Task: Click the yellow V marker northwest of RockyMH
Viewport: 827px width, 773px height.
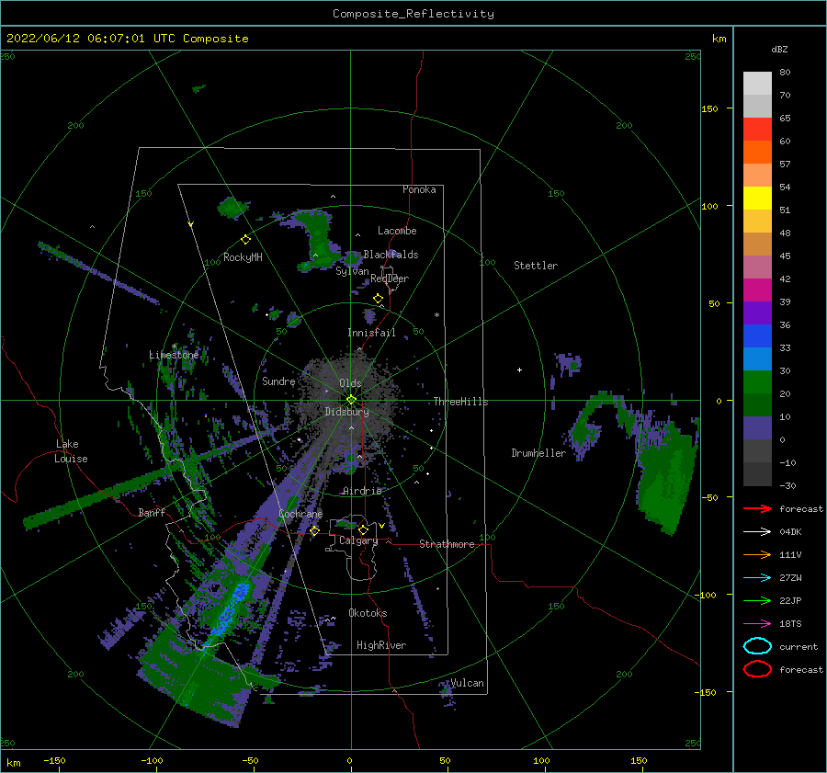Action: tap(191, 224)
